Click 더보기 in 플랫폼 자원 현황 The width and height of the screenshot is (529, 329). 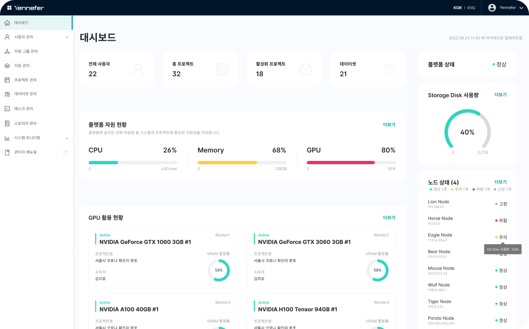tap(389, 124)
